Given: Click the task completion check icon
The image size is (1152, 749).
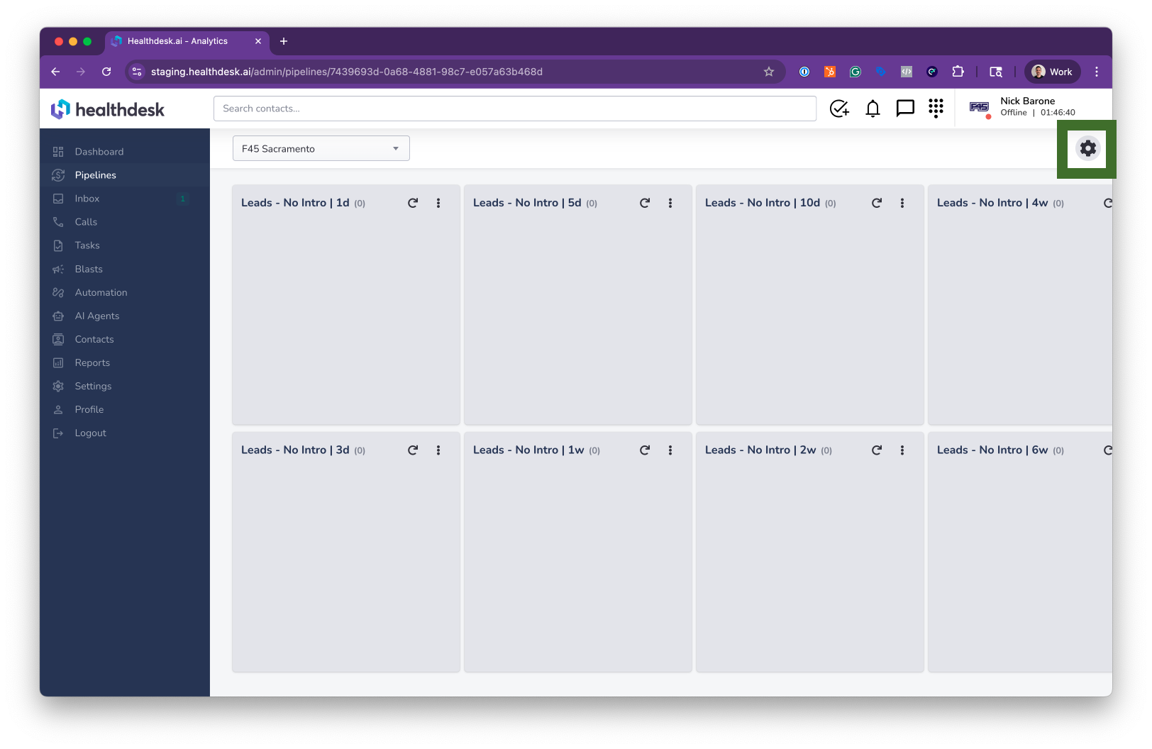Looking at the screenshot, I should point(840,109).
